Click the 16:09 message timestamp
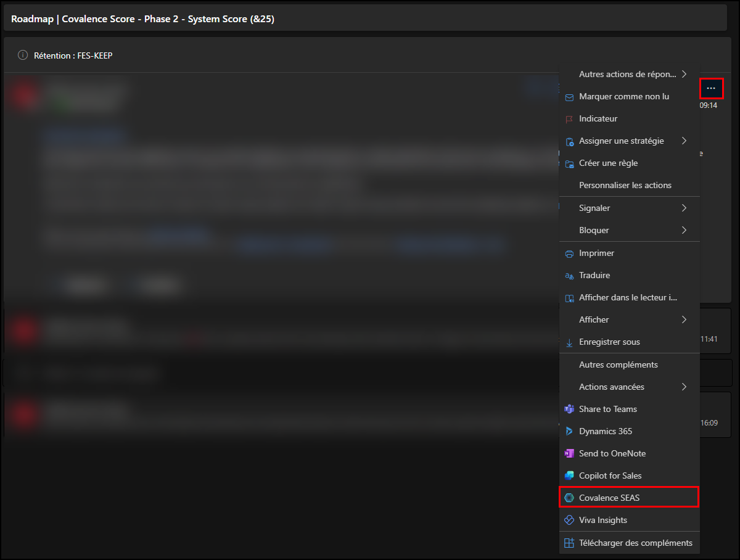Screen dimensions: 740x560 (x=709, y=423)
